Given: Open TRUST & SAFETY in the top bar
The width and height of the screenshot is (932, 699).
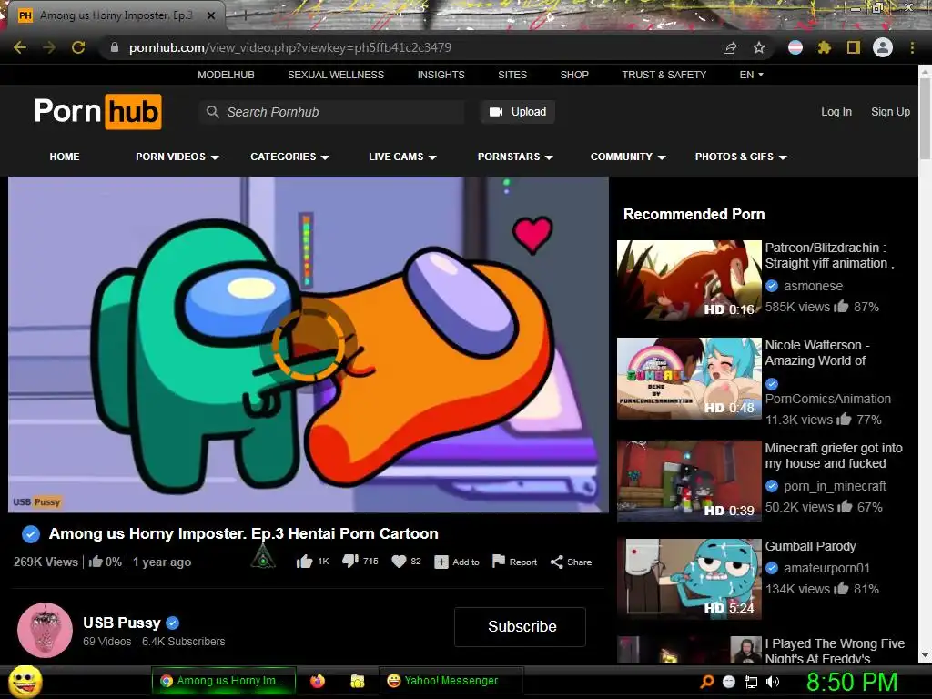Looking at the screenshot, I should pos(664,75).
